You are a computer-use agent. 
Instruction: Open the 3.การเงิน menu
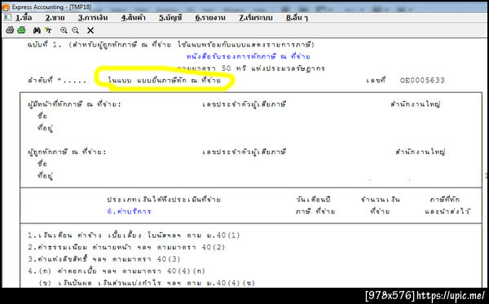pos(93,18)
